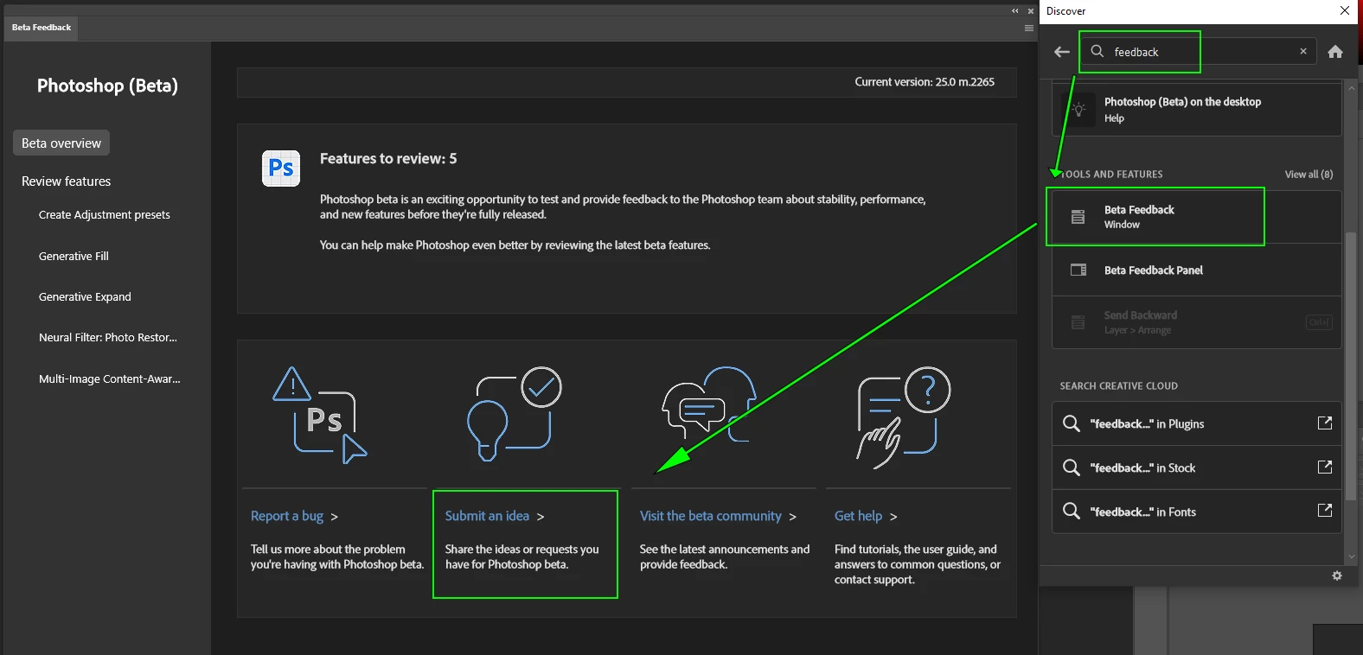Open external link for feedback in Fonts

pyautogui.click(x=1325, y=511)
